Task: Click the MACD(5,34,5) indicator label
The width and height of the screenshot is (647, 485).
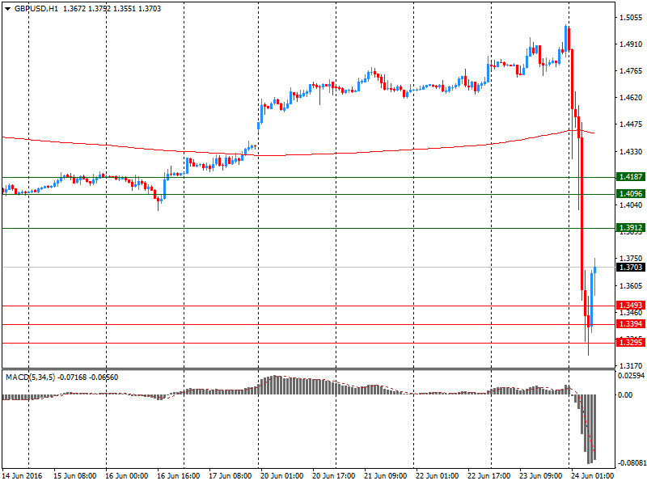Action: [31, 377]
